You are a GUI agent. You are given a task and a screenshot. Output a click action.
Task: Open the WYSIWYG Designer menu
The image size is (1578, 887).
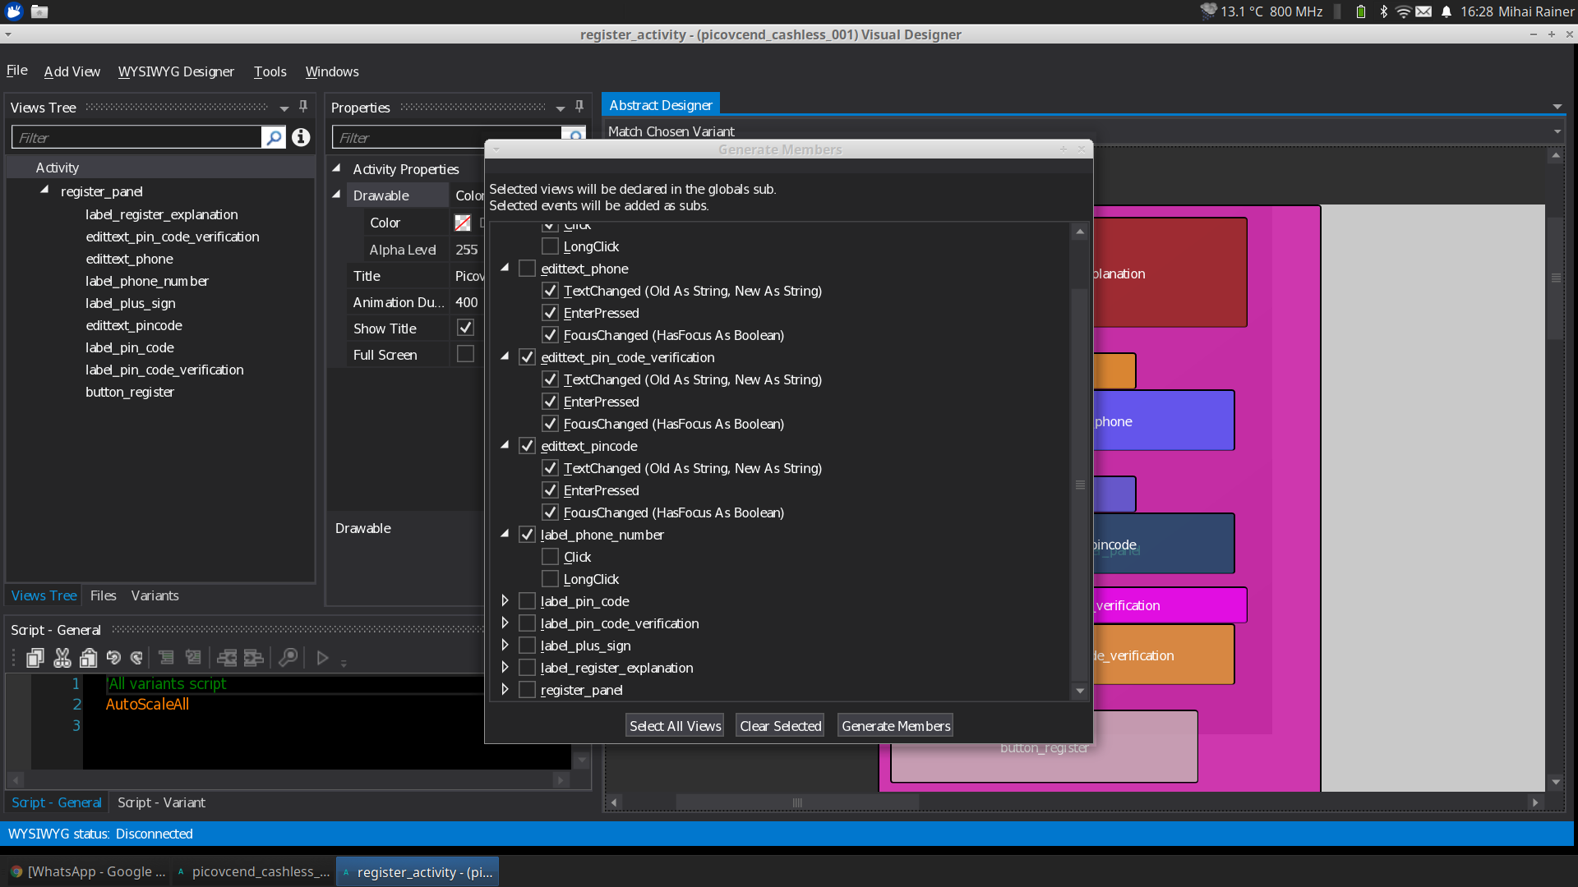click(176, 71)
